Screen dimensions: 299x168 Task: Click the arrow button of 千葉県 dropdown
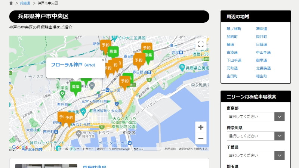coord(280,155)
